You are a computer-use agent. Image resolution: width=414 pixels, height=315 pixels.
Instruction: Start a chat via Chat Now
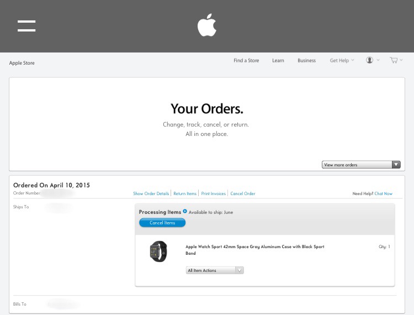pyautogui.click(x=384, y=193)
